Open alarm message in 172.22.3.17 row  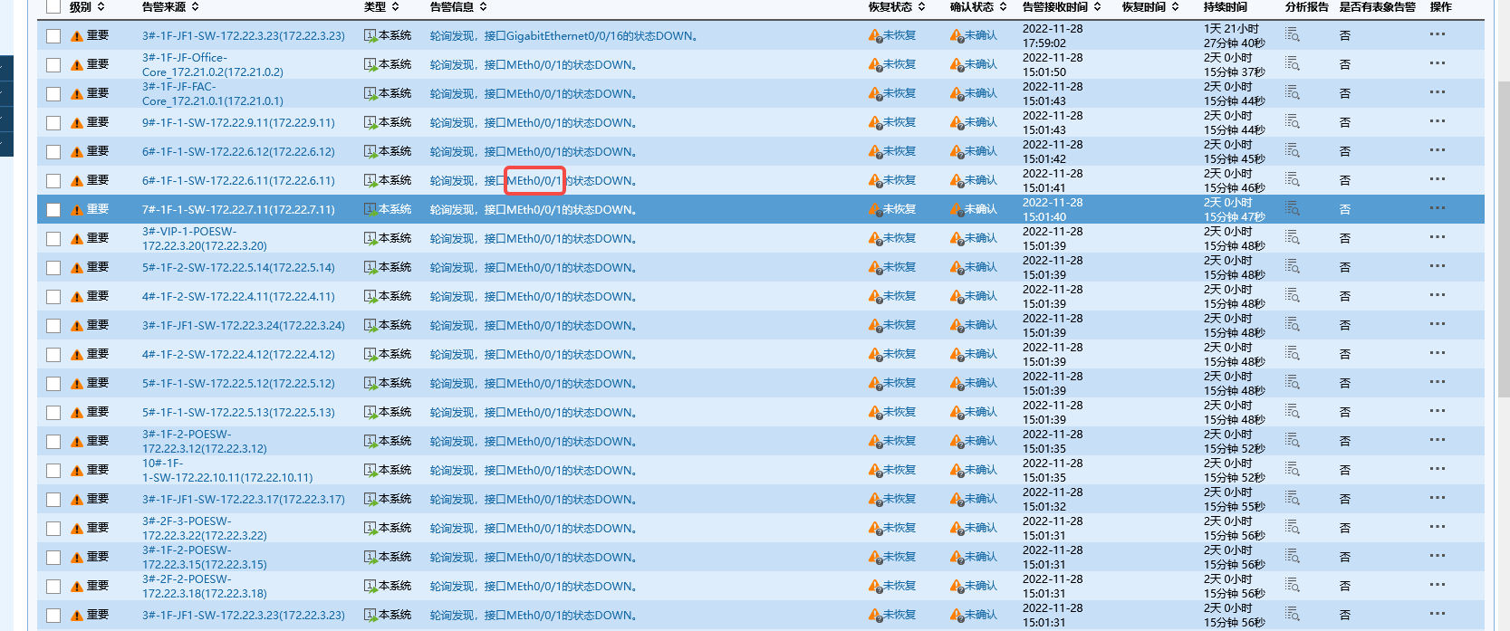pyautogui.click(x=534, y=499)
